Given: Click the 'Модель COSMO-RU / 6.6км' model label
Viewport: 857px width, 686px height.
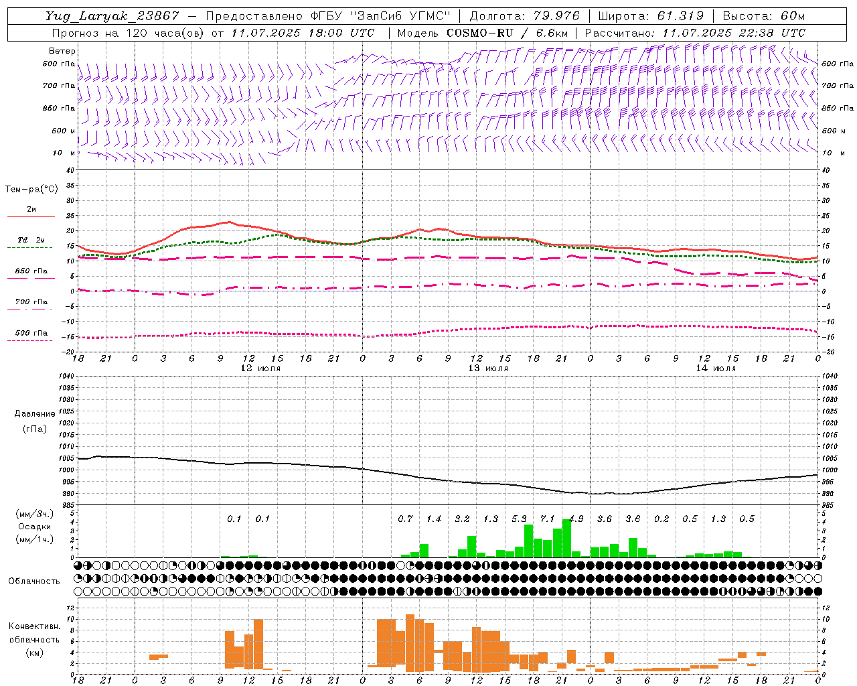Looking at the screenshot, I should pyautogui.click(x=482, y=33).
